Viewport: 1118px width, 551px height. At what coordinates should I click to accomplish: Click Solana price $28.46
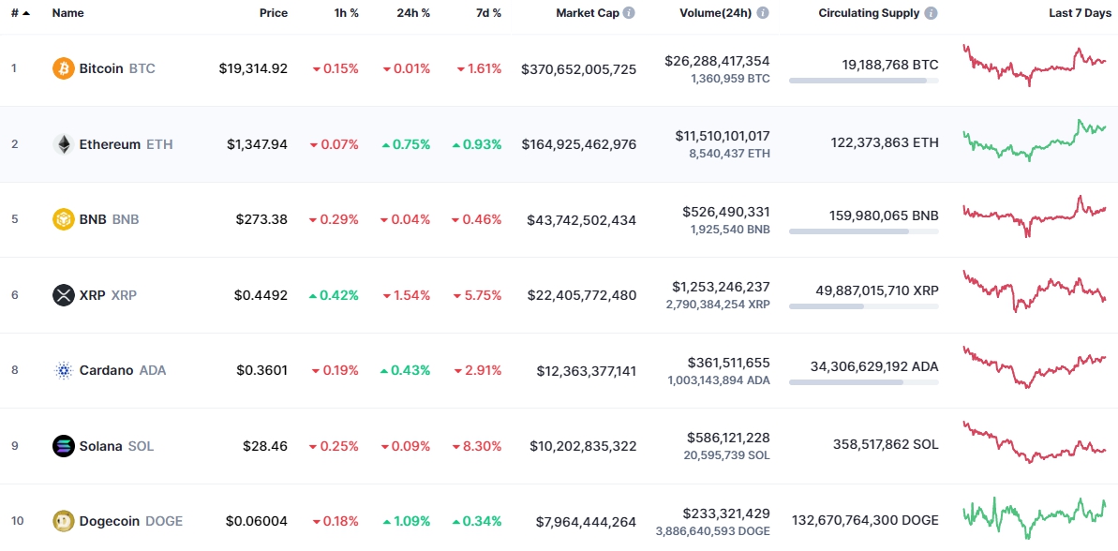pos(265,446)
